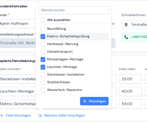Open the Steckdosen-Installation service dropdown row
This screenshot has width=147, height=122.
pos(18,79)
